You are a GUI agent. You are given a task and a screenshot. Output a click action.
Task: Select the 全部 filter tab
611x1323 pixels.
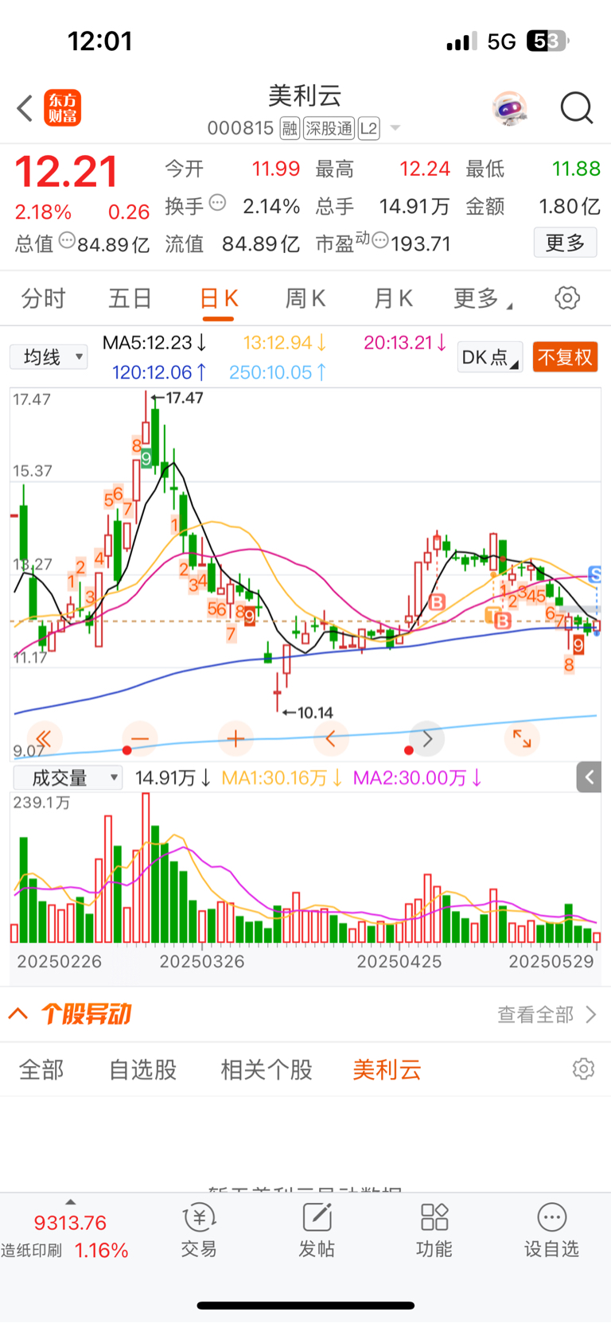[x=41, y=1070]
